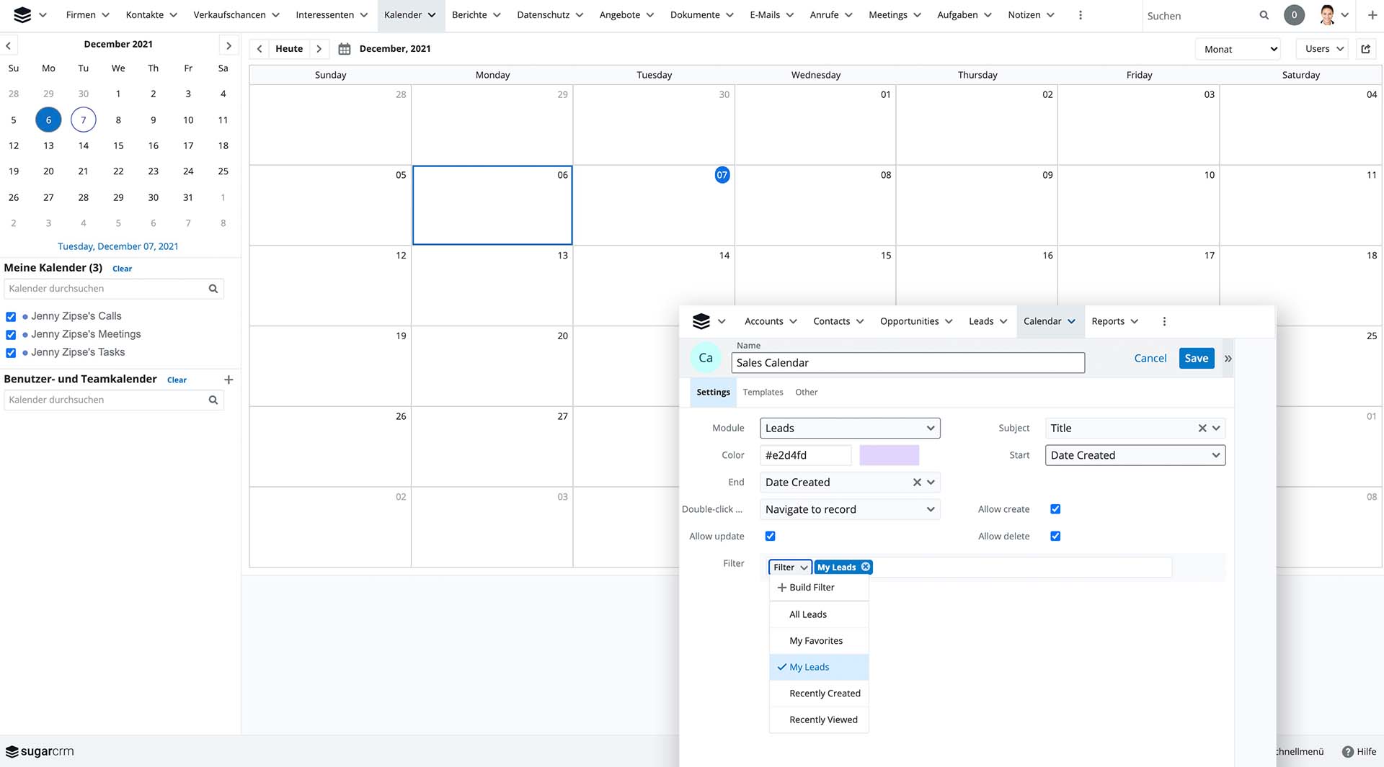The width and height of the screenshot is (1384, 767).
Task: Open the Monat view dropdown
Action: click(1238, 49)
